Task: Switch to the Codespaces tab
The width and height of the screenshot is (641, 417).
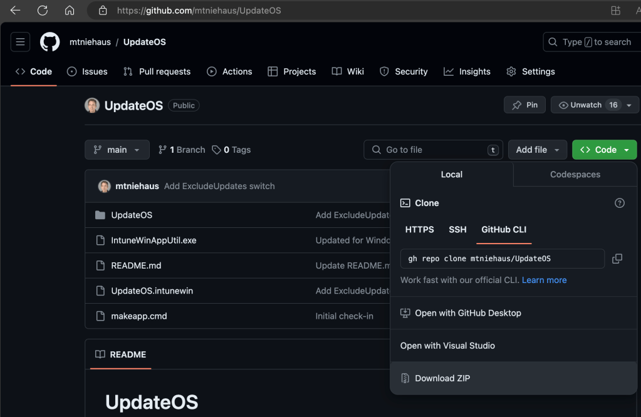Action: pyautogui.click(x=575, y=175)
